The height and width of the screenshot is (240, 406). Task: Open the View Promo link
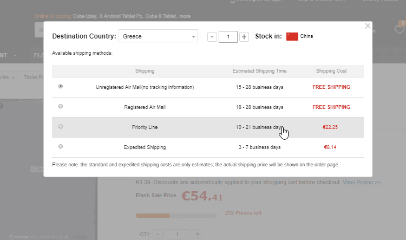click(x=362, y=183)
